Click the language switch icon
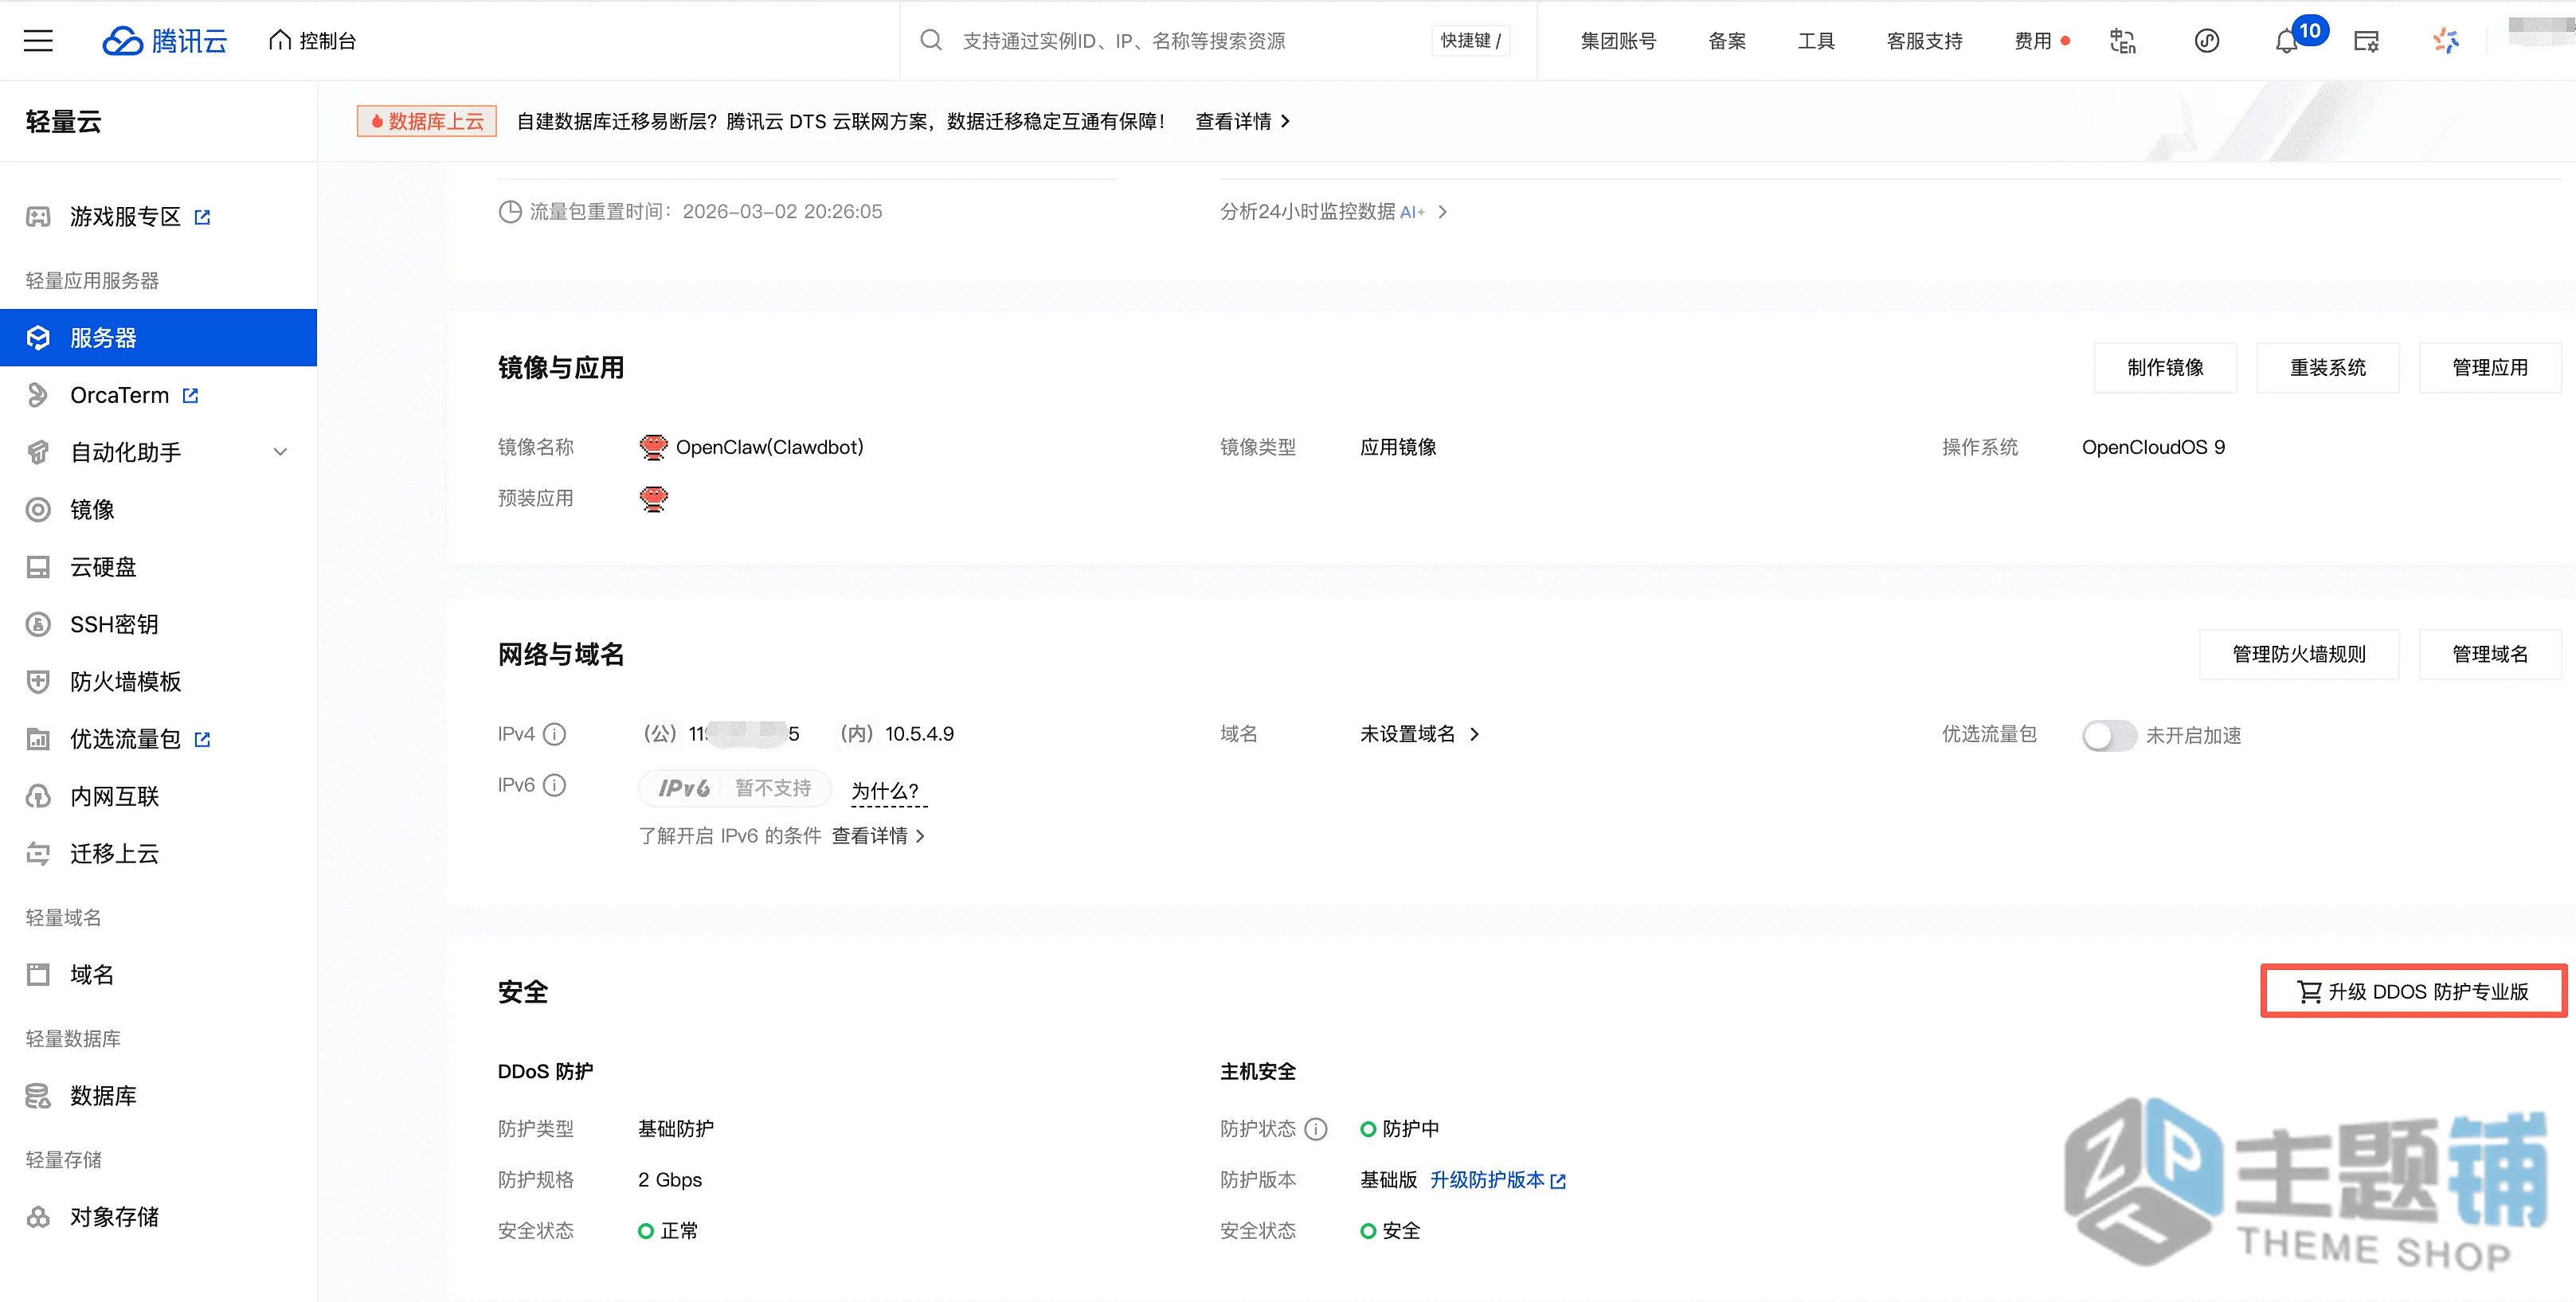Image resolution: width=2576 pixels, height=1302 pixels. [2122, 41]
